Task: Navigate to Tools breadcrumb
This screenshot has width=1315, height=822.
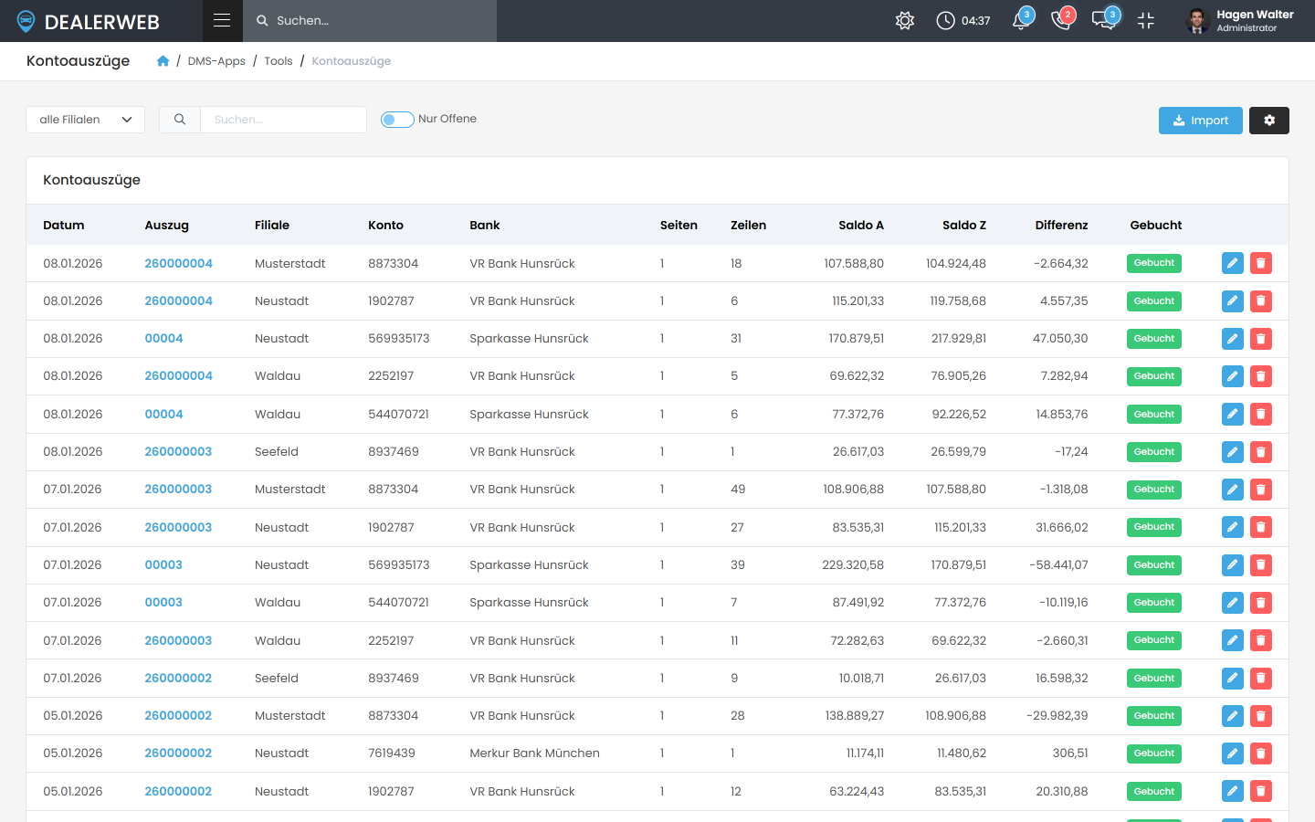Action: pyautogui.click(x=279, y=61)
